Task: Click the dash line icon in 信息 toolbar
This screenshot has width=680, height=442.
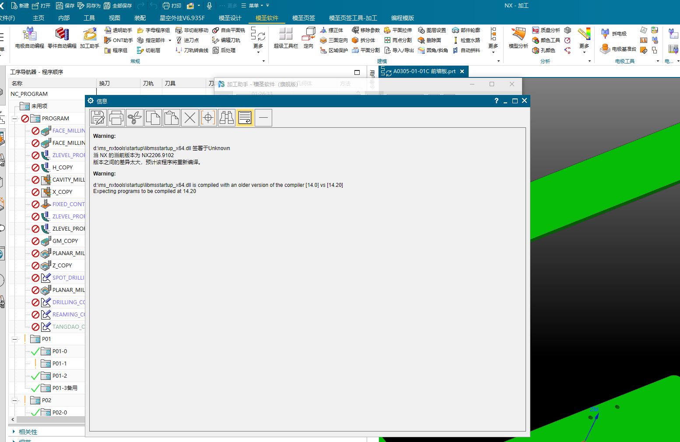Action: point(263,118)
